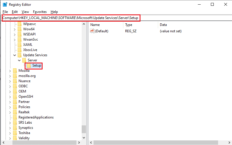
Task: Select the SRS Labs folder icon
Action: coord(15,123)
